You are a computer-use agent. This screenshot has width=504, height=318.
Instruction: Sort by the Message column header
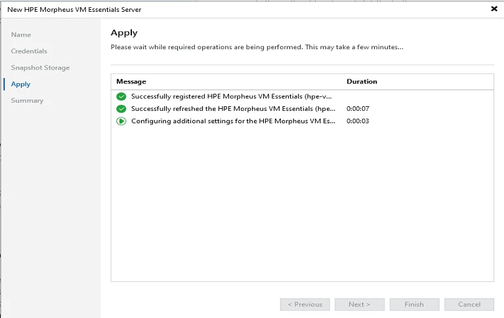[x=131, y=81]
